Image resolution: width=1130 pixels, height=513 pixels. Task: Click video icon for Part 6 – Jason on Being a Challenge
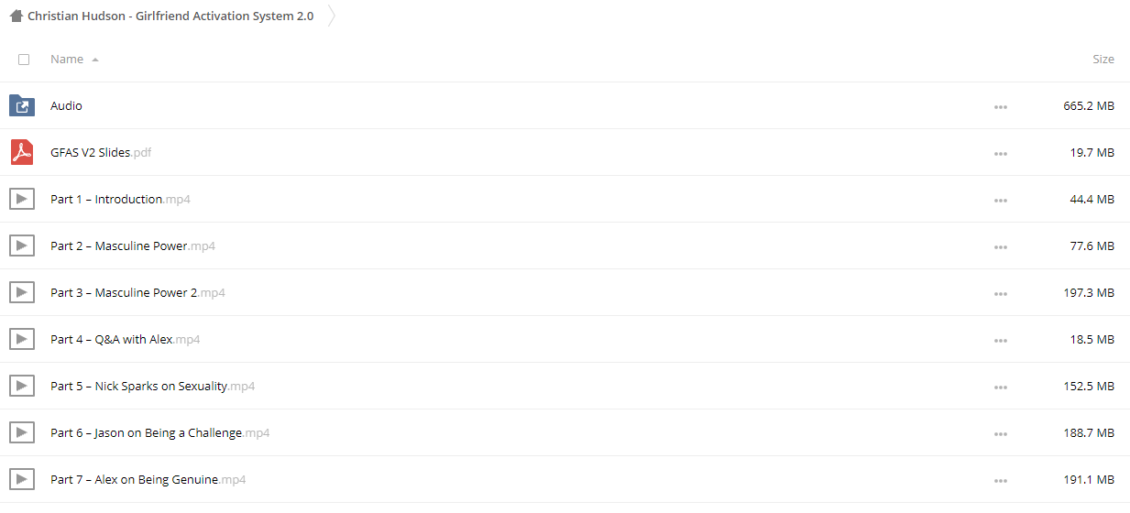(22, 432)
